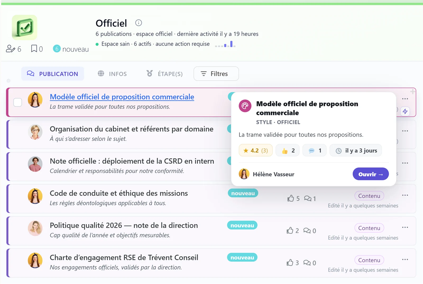Click nouveau badge on Code de conduite row
Viewport: 423px width, 284px height.
243,193
